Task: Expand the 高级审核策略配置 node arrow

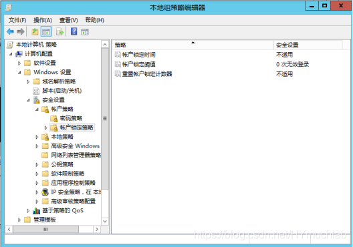Action: coord(37,202)
